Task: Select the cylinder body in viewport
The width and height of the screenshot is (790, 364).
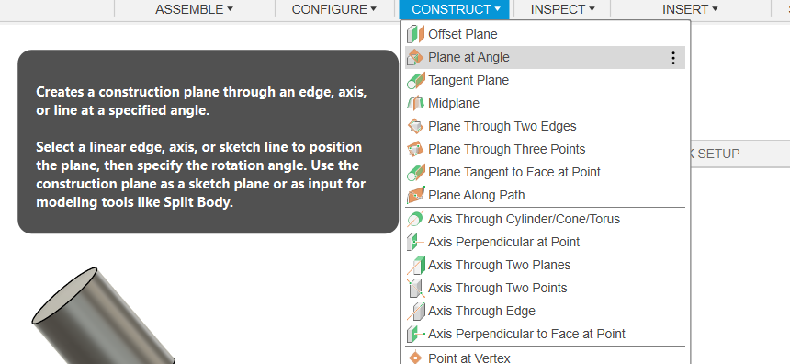Action: 103,318
